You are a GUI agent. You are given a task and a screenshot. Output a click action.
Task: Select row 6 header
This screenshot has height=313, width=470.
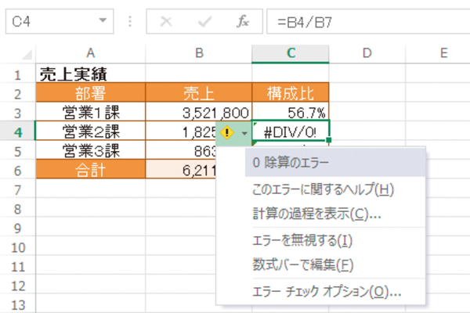(18, 171)
